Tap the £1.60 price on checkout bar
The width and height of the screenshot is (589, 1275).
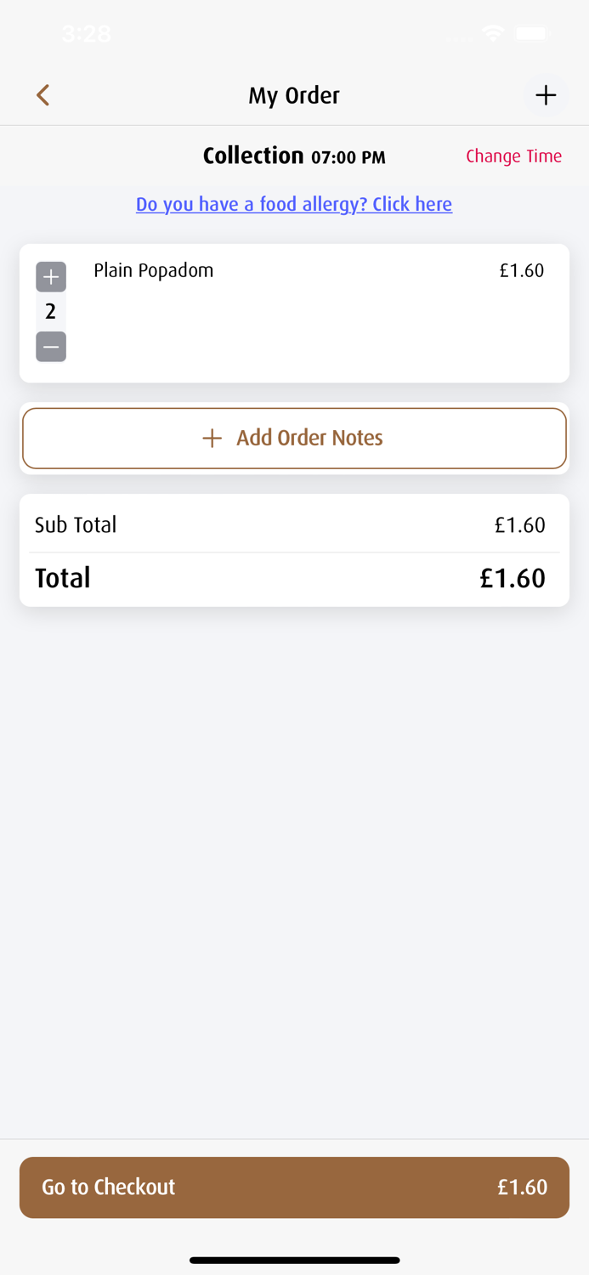(x=522, y=1187)
